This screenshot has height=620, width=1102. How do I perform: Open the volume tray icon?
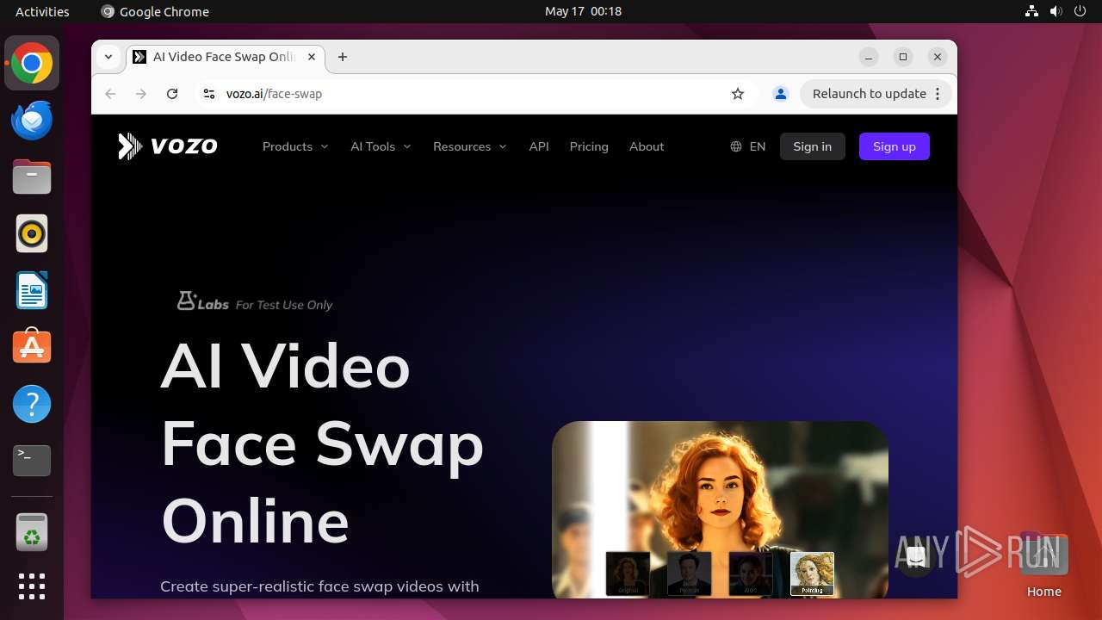[x=1056, y=11]
